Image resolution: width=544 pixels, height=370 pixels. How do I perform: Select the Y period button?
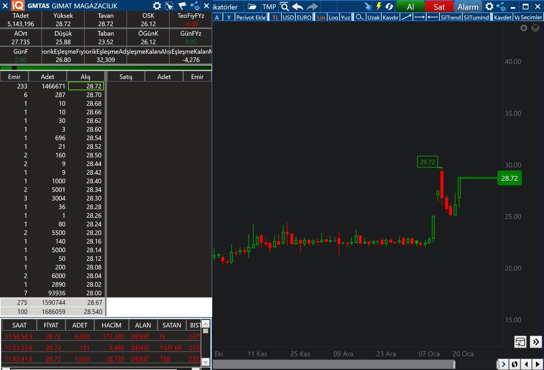[x=229, y=17]
